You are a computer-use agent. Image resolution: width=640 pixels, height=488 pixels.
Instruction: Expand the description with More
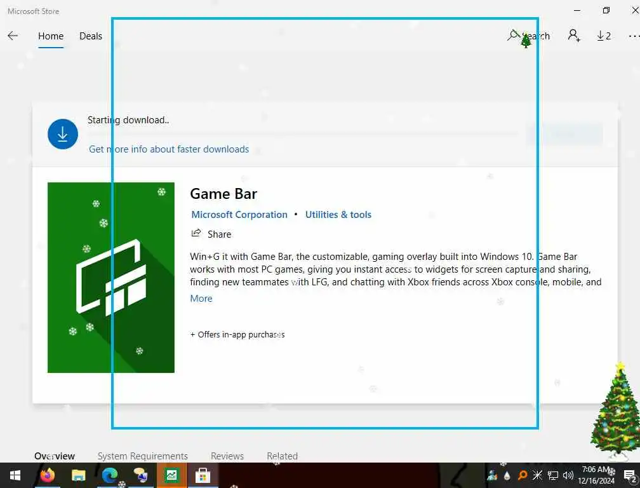pyautogui.click(x=201, y=299)
